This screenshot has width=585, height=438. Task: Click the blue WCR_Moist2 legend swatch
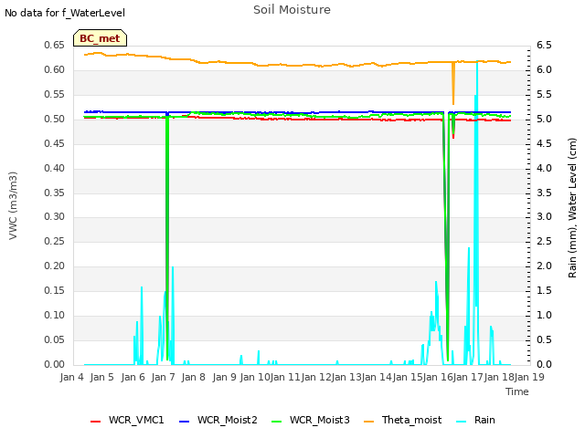pyautogui.click(x=185, y=422)
